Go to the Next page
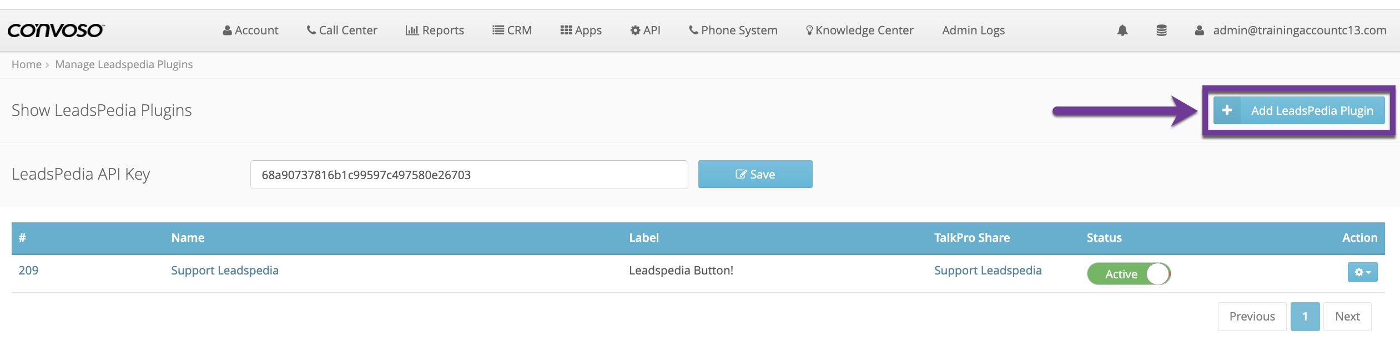 (1347, 317)
